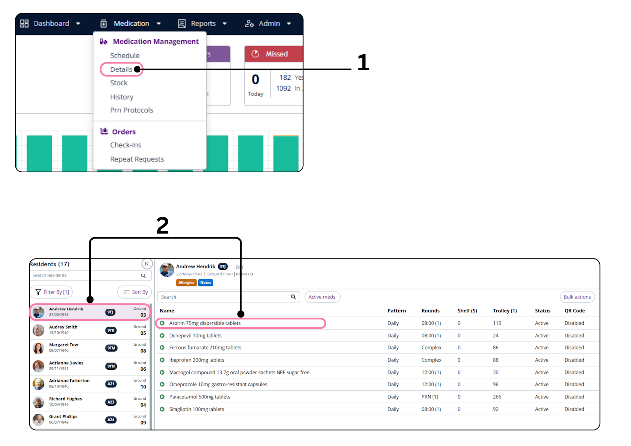
Task: Expand the Reports menu caret
Action: coord(225,24)
